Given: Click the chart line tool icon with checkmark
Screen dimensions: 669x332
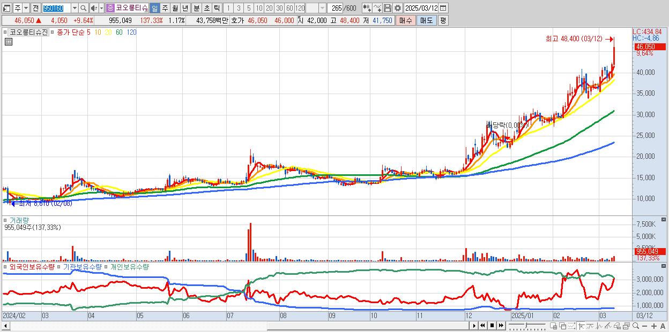Looking at the screenshot, I should pyautogui.click(x=377, y=8).
